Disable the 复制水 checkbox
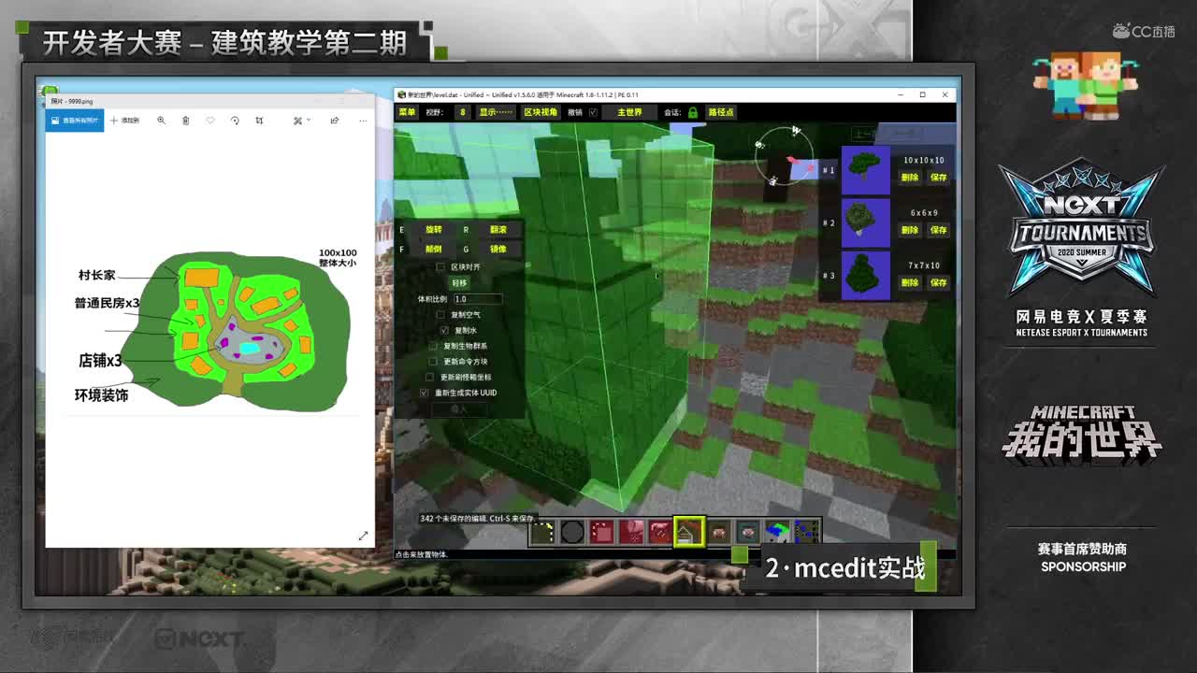 pos(444,330)
